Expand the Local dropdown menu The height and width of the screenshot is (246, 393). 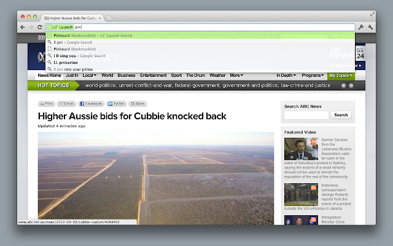pos(90,75)
